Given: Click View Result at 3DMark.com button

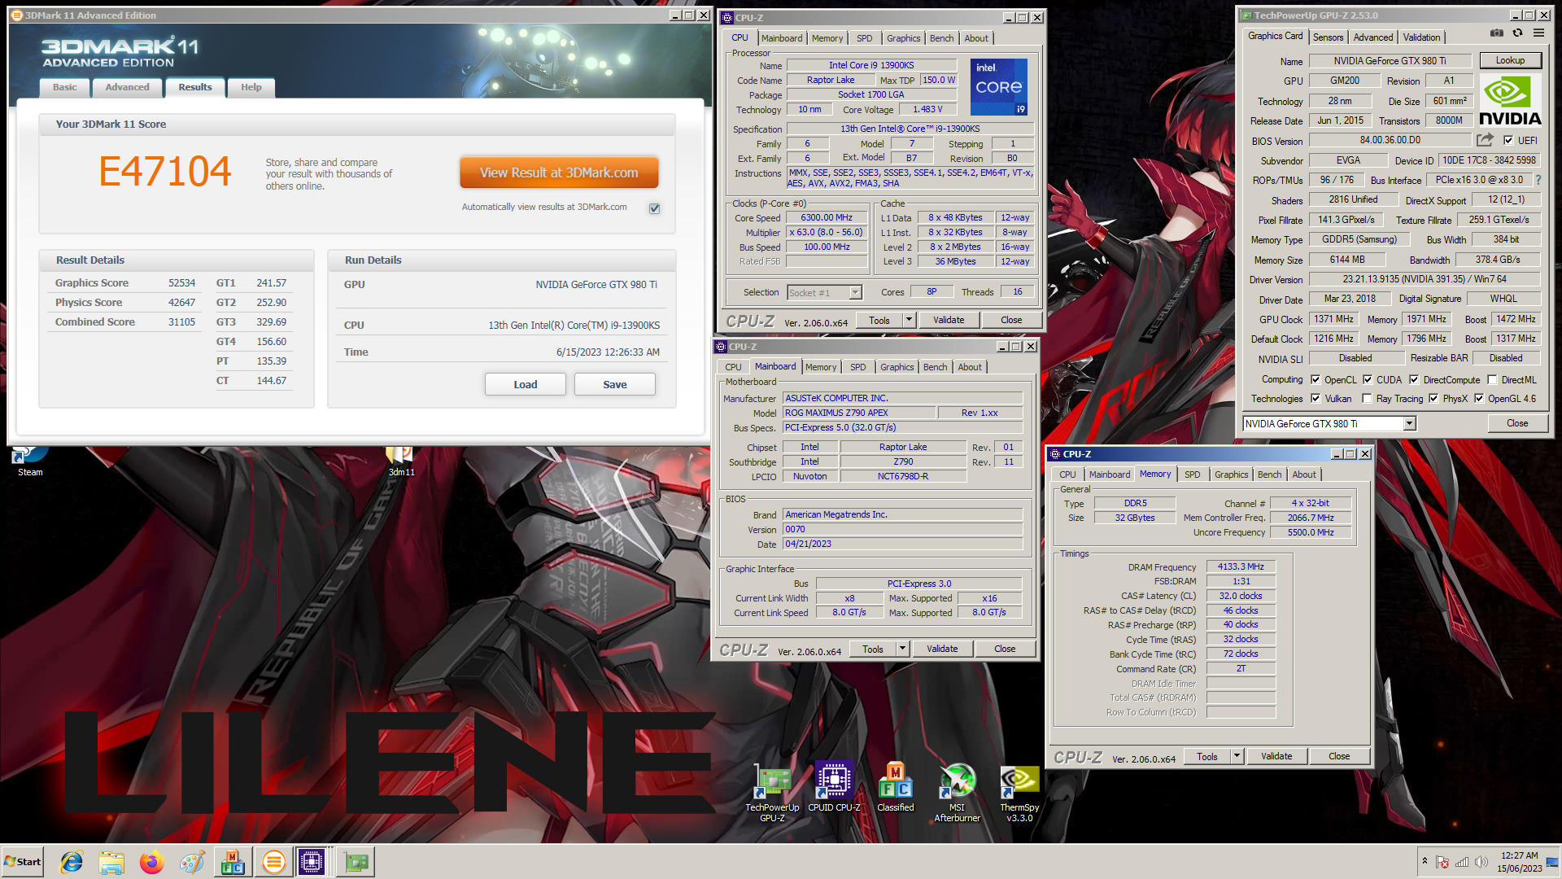Looking at the screenshot, I should coord(559,173).
